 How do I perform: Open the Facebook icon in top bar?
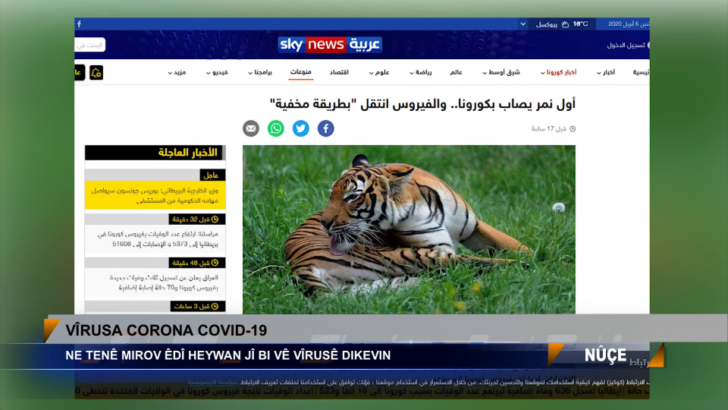point(80,24)
